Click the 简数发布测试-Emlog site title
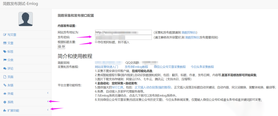The width and height of the screenshot is (278, 116). [x=20, y=4]
